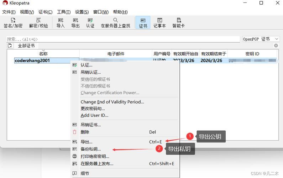Sort by the 有效期结束于 column header
The image size is (283, 178).
pyautogui.click(x=214, y=54)
